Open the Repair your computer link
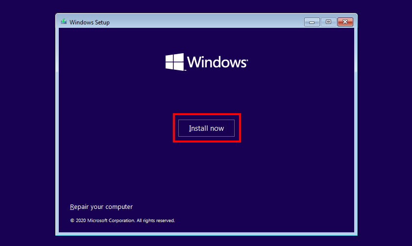 tap(101, 207)
